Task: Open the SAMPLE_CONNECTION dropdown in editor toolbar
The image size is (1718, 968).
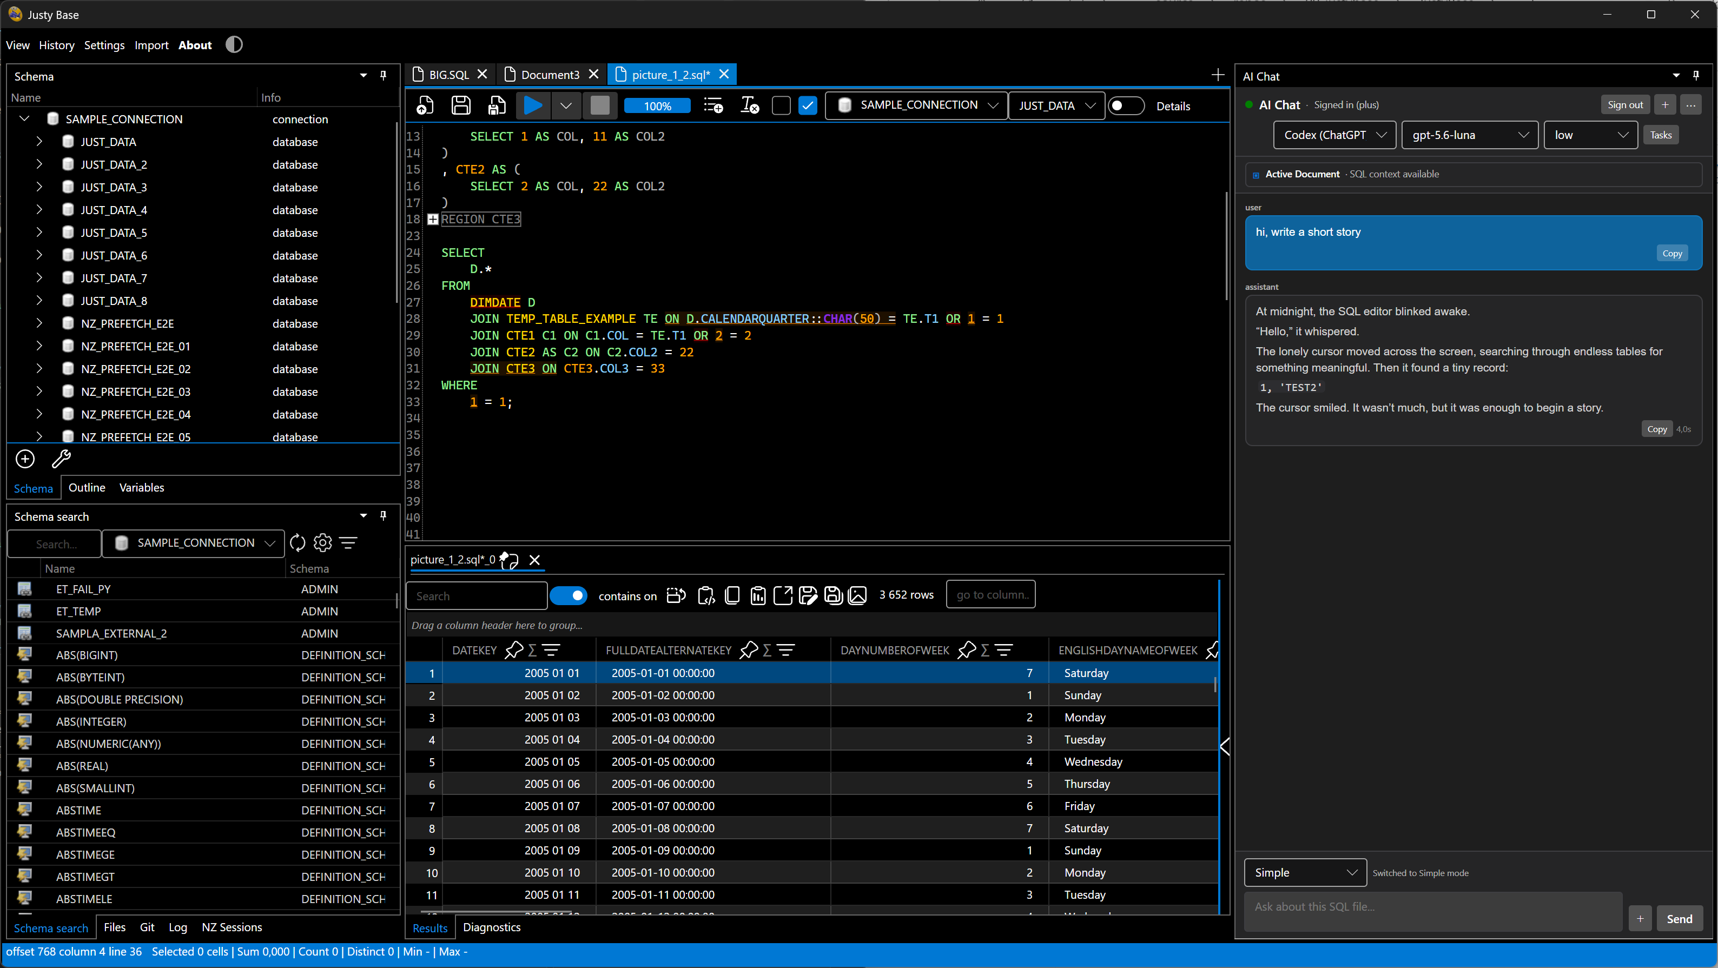Action: click(x=916, y=105)
